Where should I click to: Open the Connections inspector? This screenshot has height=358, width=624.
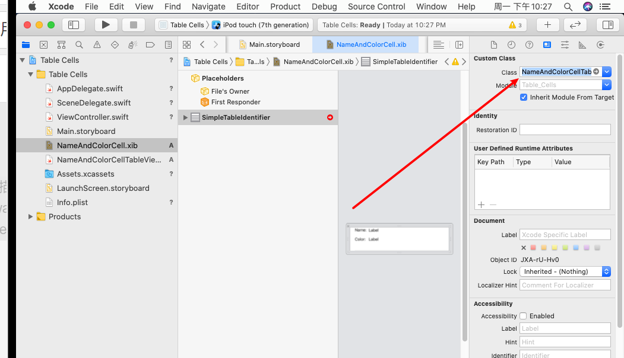click(x=600, y=44)
